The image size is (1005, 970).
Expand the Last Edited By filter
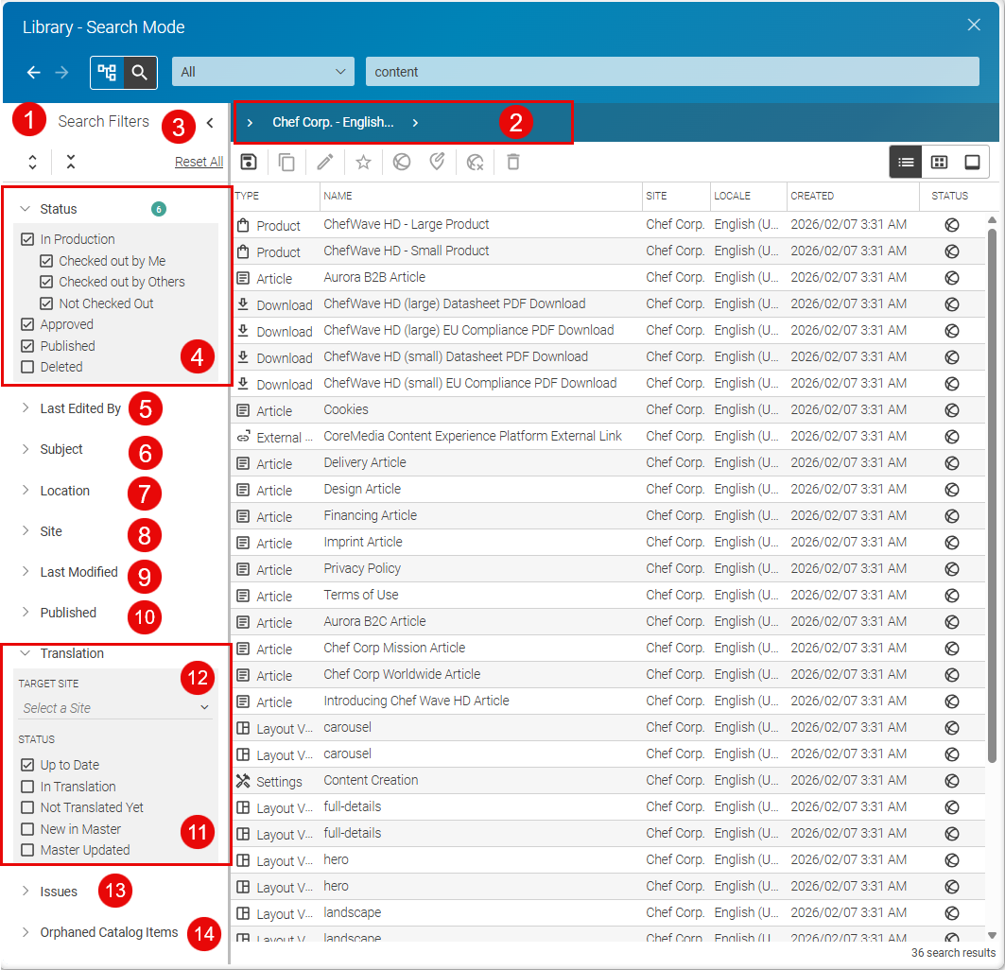tap(80, 408)
